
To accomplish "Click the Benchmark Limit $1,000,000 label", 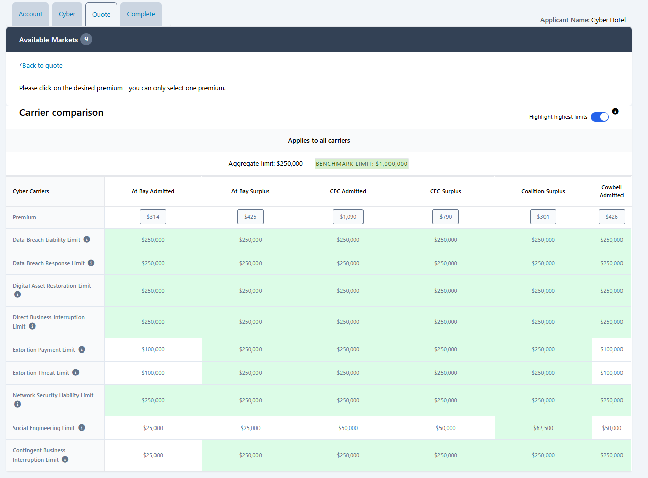I will point(361,164).
